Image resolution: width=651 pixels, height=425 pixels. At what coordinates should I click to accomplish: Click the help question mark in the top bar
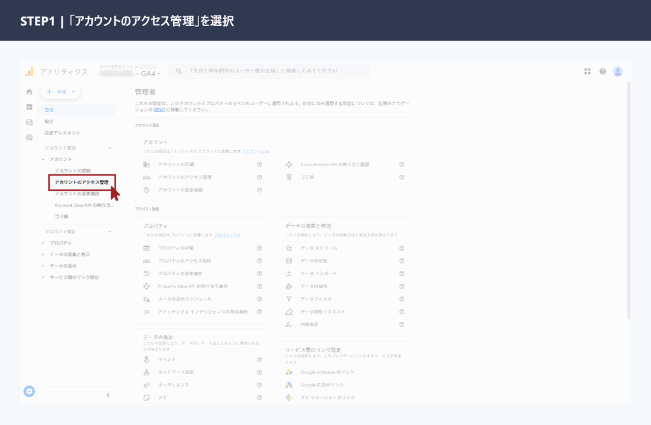pos(602,71)
